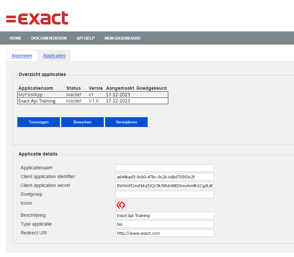Click the Bewerken button
Image resolution: width=294 pixels, height=257 pixels.
tap(83, 122)
